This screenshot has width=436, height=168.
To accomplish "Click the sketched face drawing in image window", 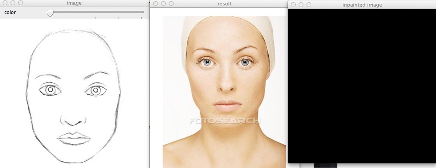I will pos(73,96).
